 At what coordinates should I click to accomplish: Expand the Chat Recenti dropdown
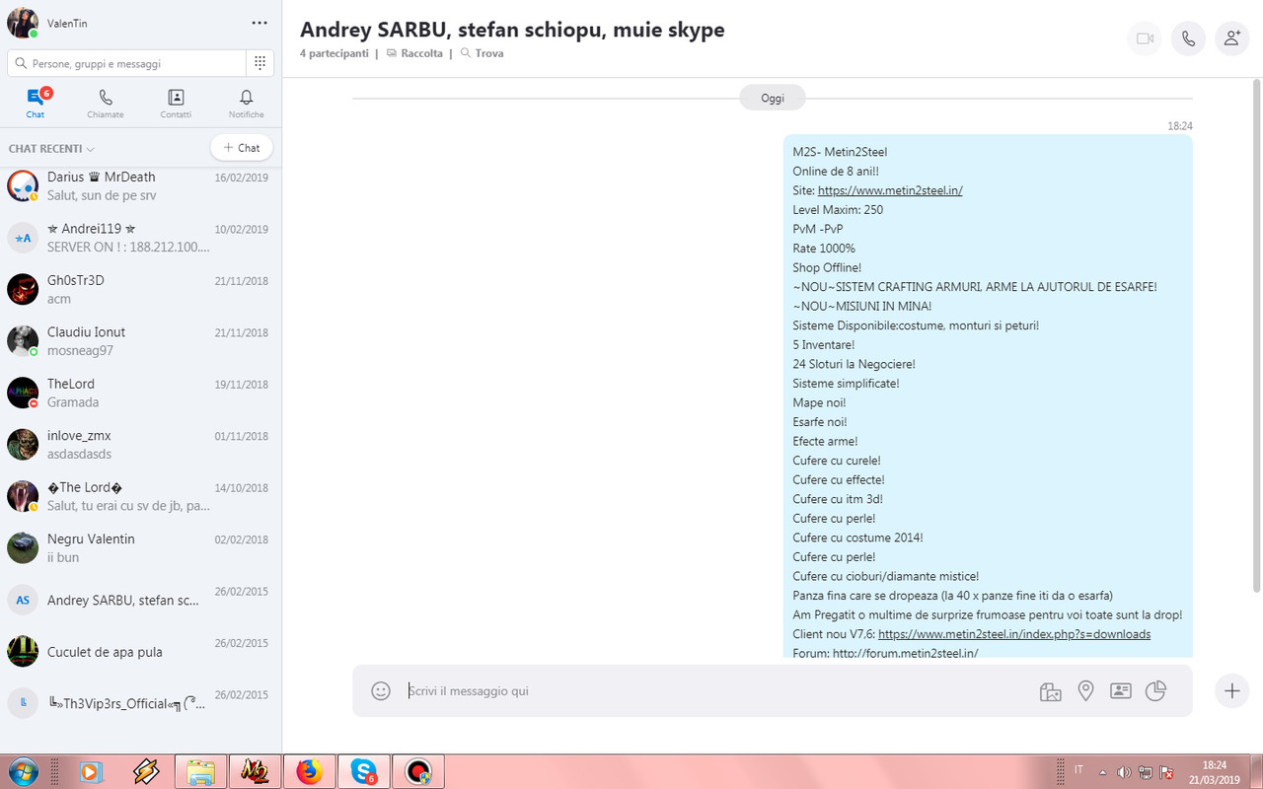tap(51, 149)
